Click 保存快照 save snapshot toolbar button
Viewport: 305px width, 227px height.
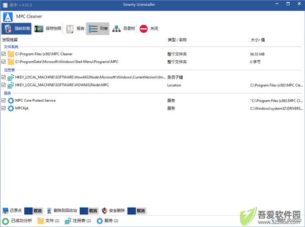(x=48, y=29)
